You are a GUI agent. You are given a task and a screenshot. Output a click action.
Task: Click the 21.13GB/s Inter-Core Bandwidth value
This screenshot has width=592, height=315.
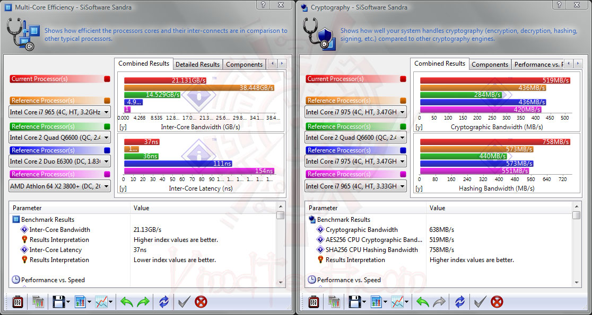click(x=147, y=229)
